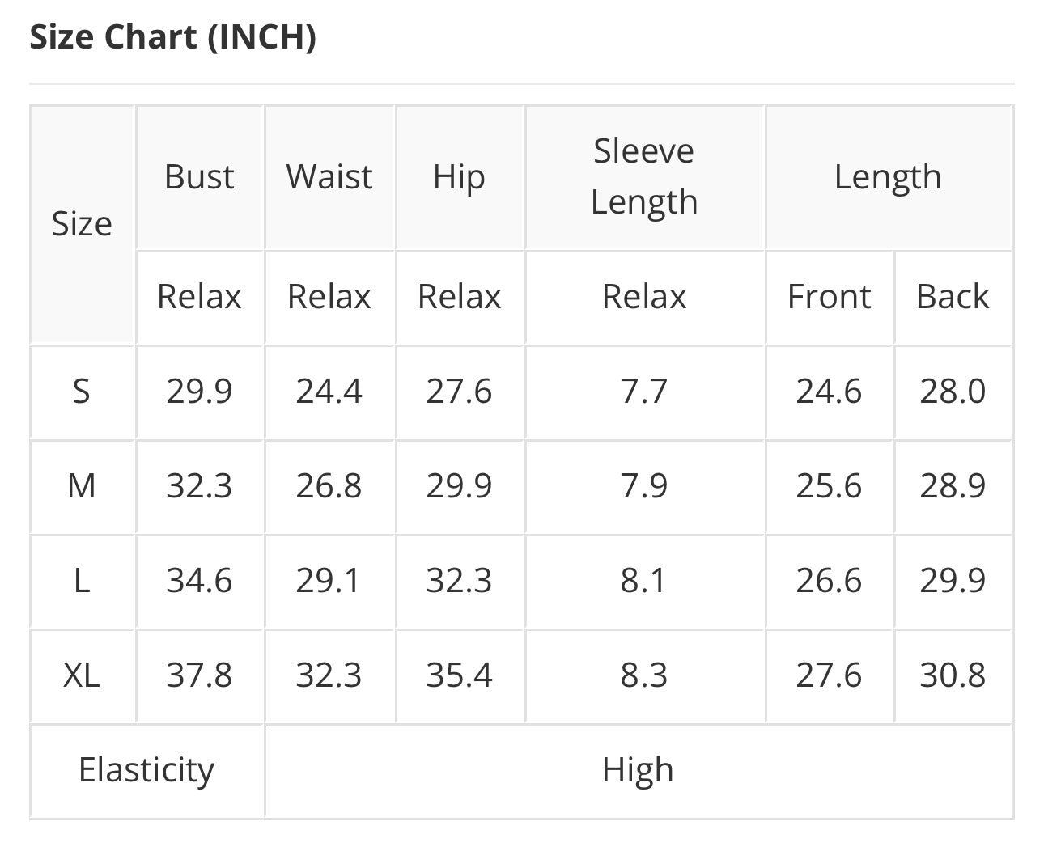The height and width of the screenshot is (851, 1044).
Task: Click the 7.9 sleeve length value
Action: 644,486
